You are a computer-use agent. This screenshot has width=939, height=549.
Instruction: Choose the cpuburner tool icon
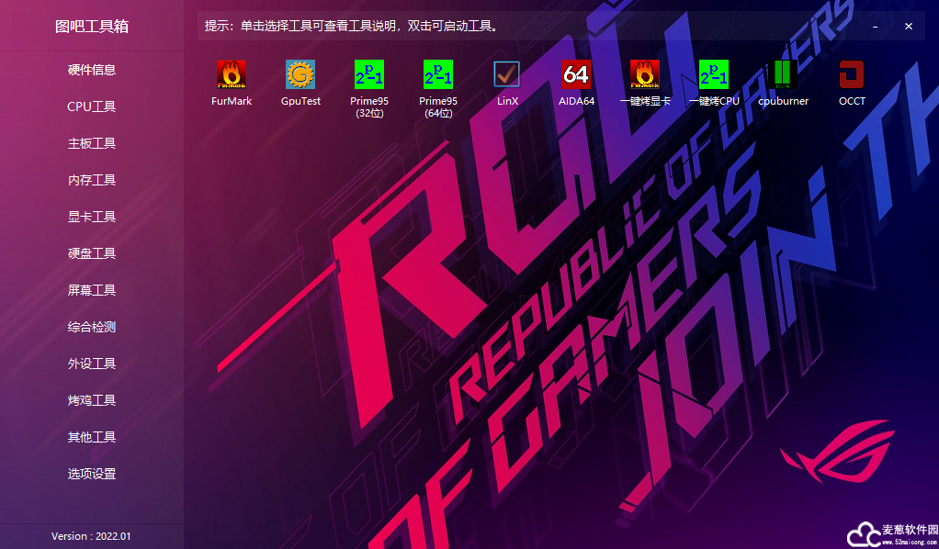pos(783,74)
